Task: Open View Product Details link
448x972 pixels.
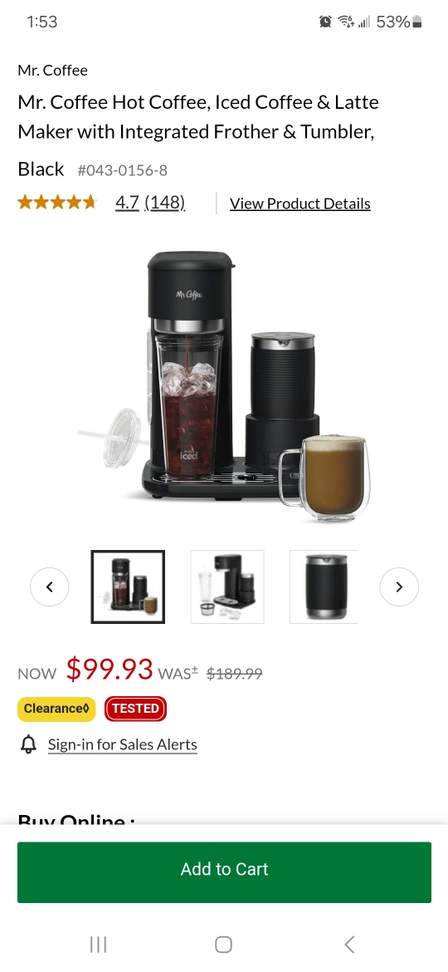Action: pos(300,204)
